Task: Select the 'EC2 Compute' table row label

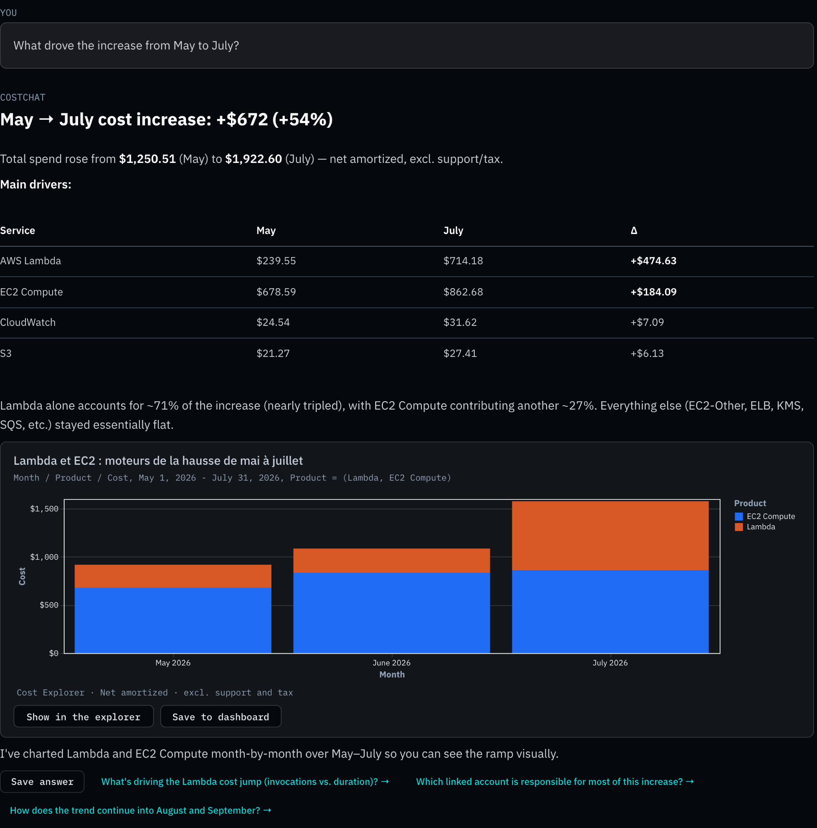Action: tap(31, 292)
